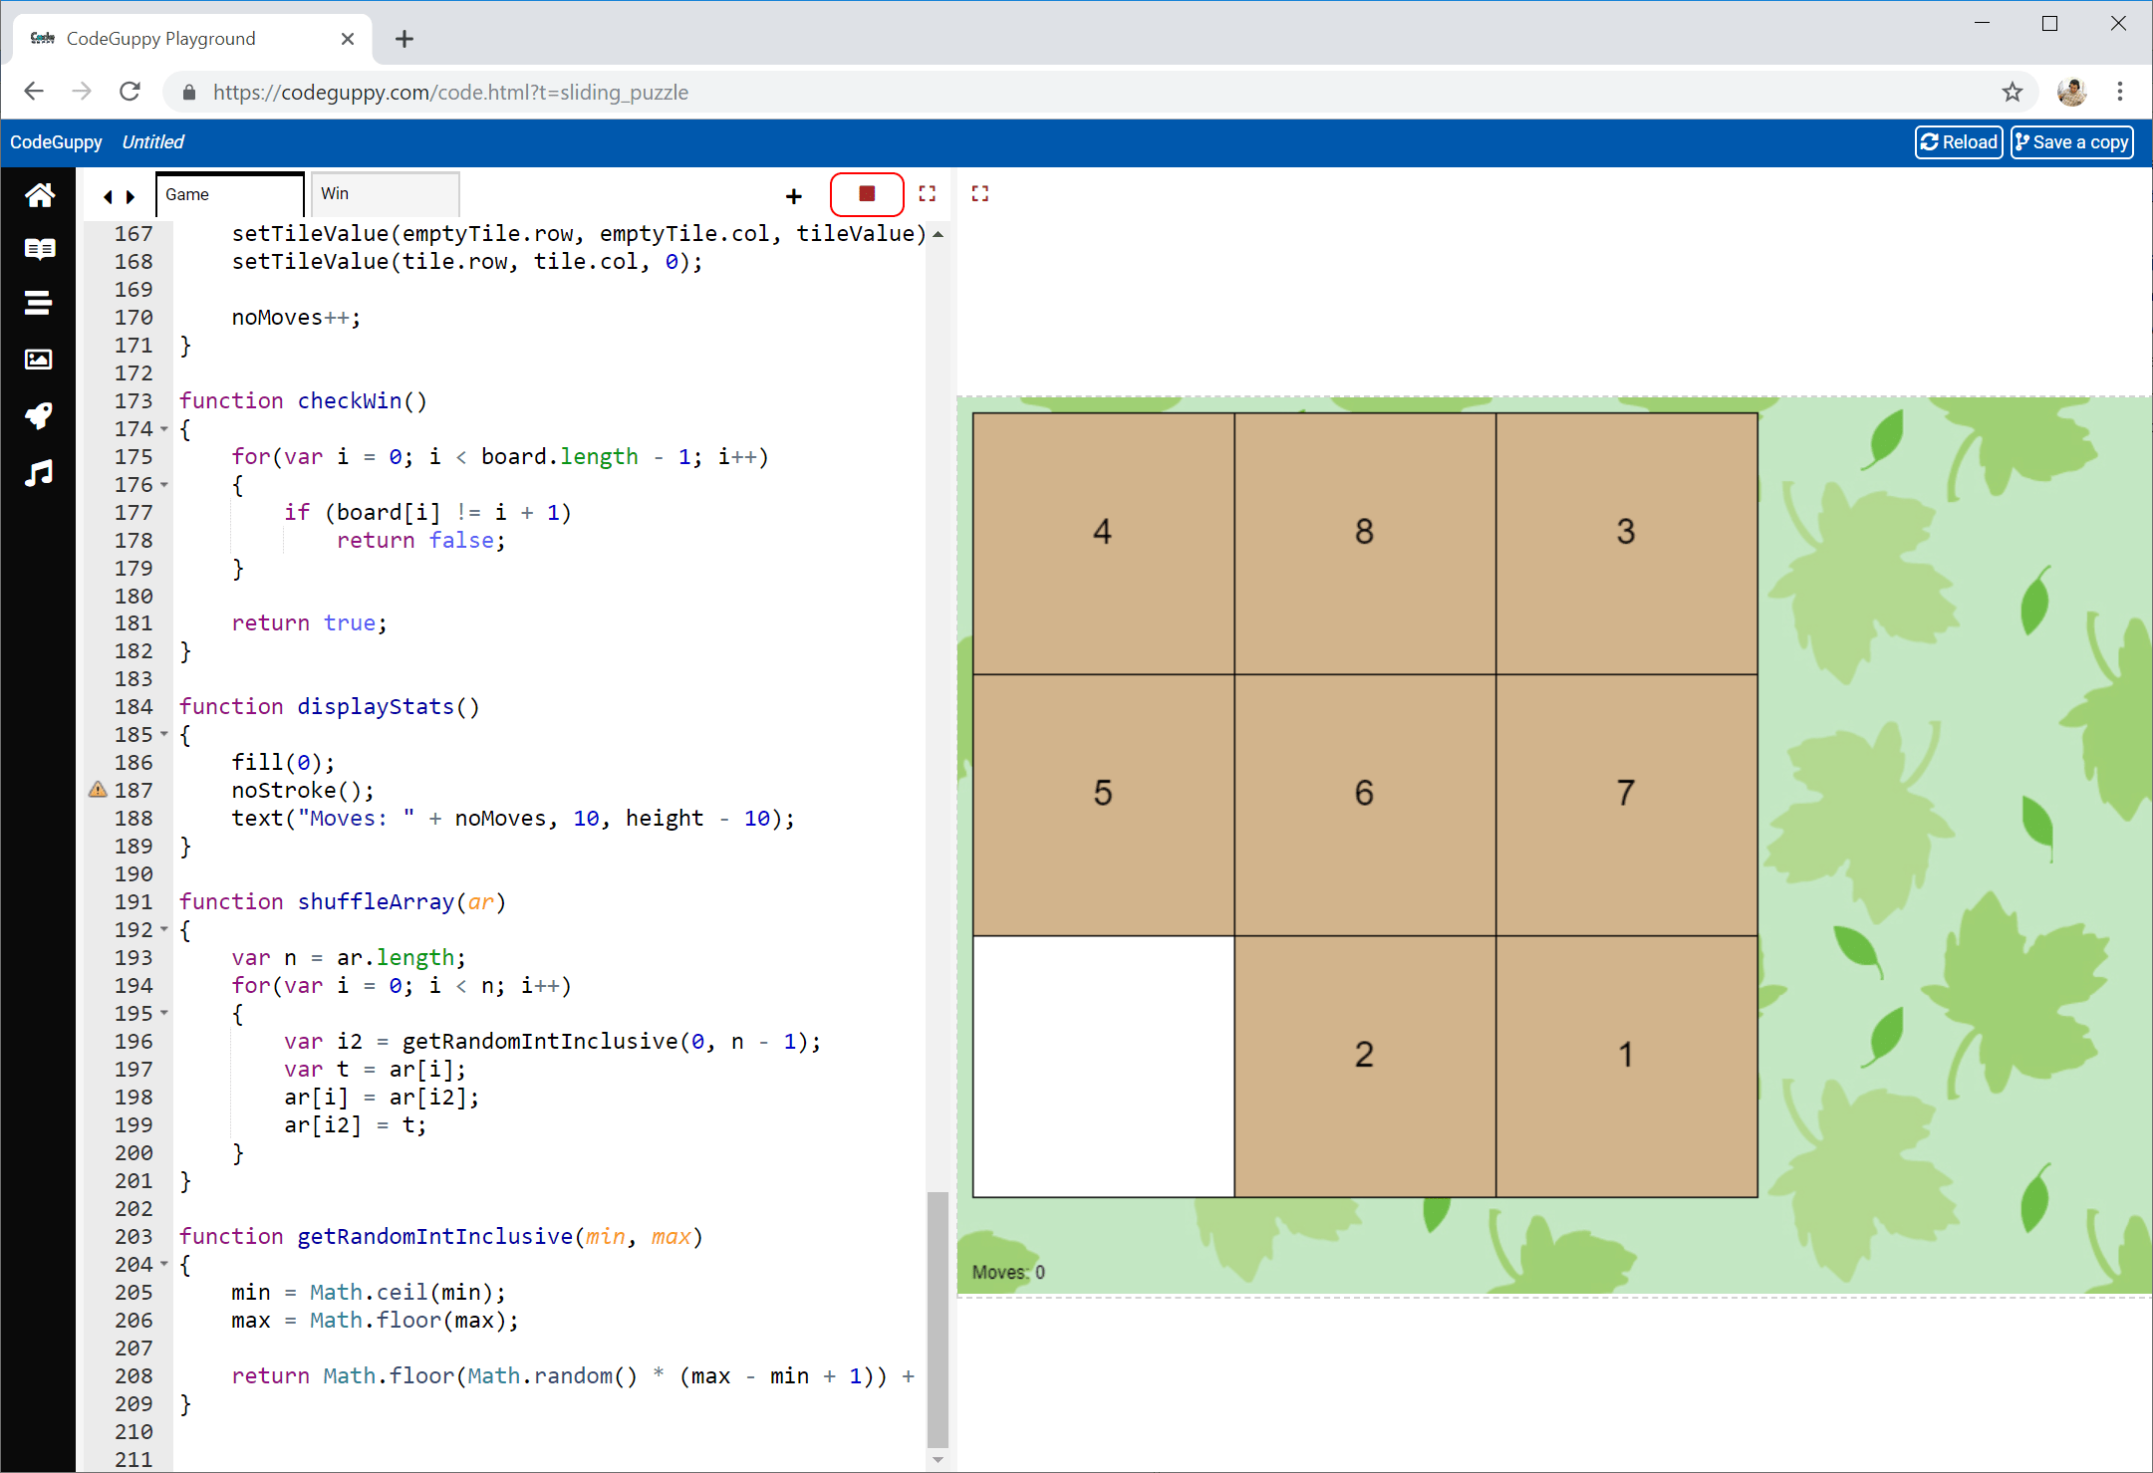Viewport: 2153px width, 1473px height.
Task: Stop the running program with the red square
Action: click(x=866, y=194)
